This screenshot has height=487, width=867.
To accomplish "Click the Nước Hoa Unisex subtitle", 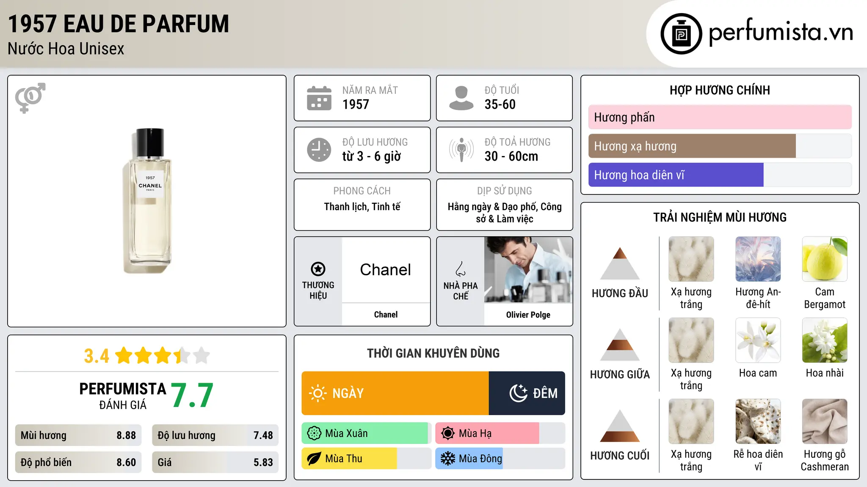I will pos(66,49).
